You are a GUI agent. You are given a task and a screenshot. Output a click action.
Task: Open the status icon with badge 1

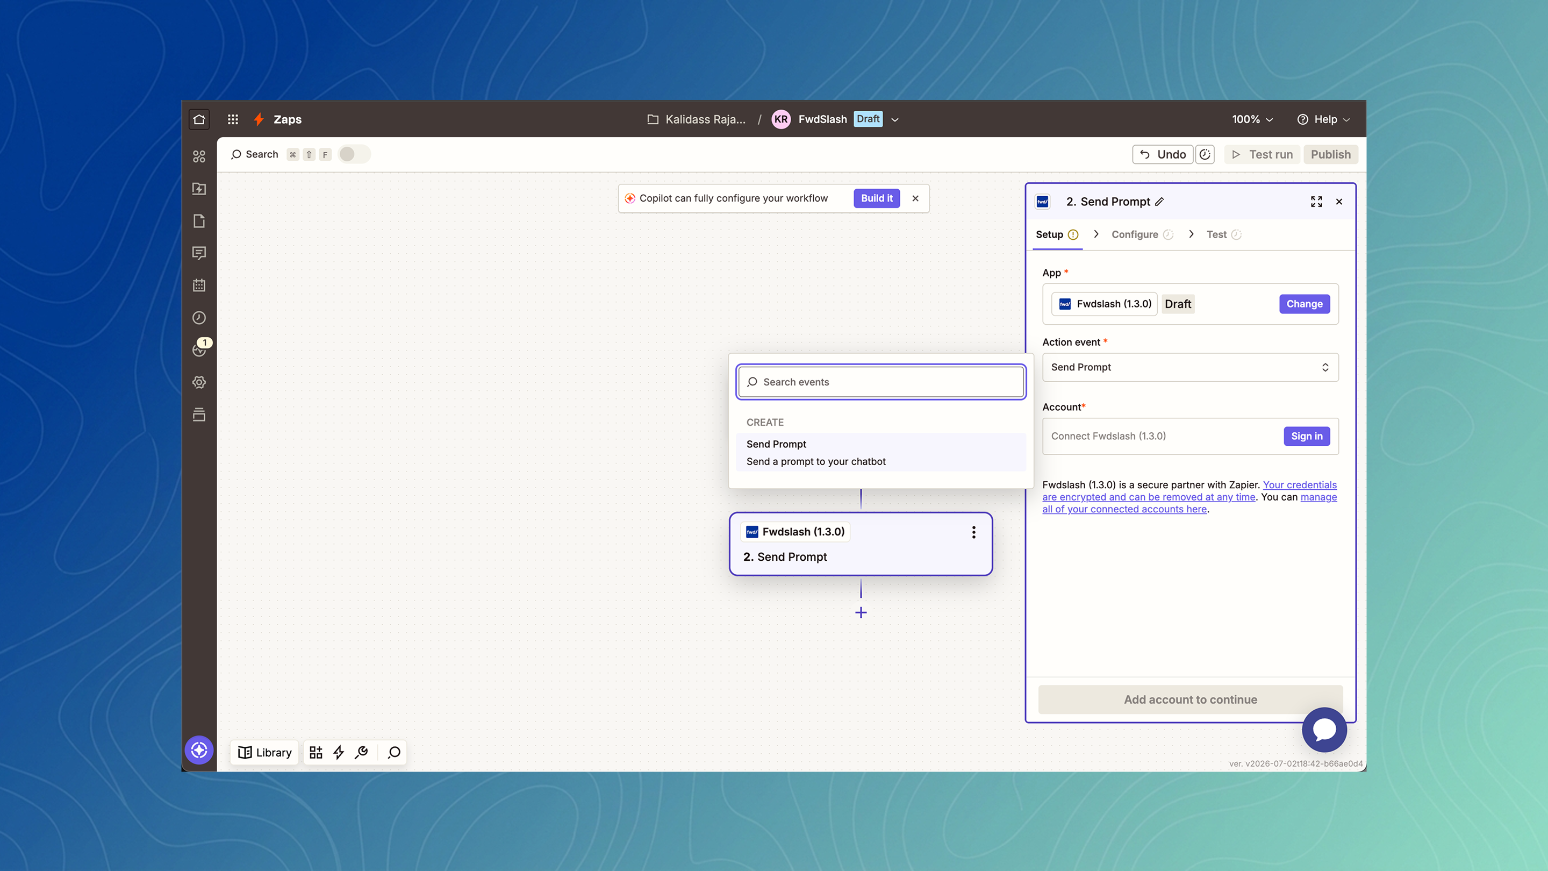pyautogui.click(x=200, y=348)
